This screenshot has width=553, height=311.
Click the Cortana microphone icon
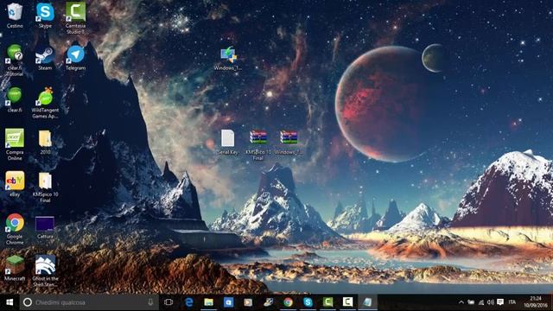(x=150, y=302)
